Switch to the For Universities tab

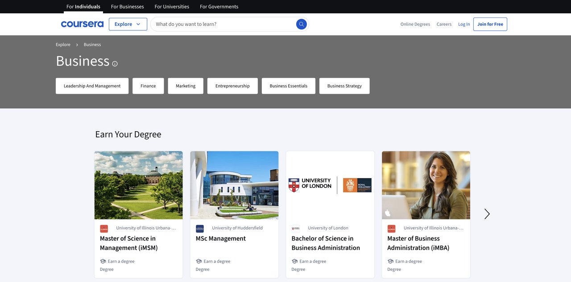tap(172, 7)
